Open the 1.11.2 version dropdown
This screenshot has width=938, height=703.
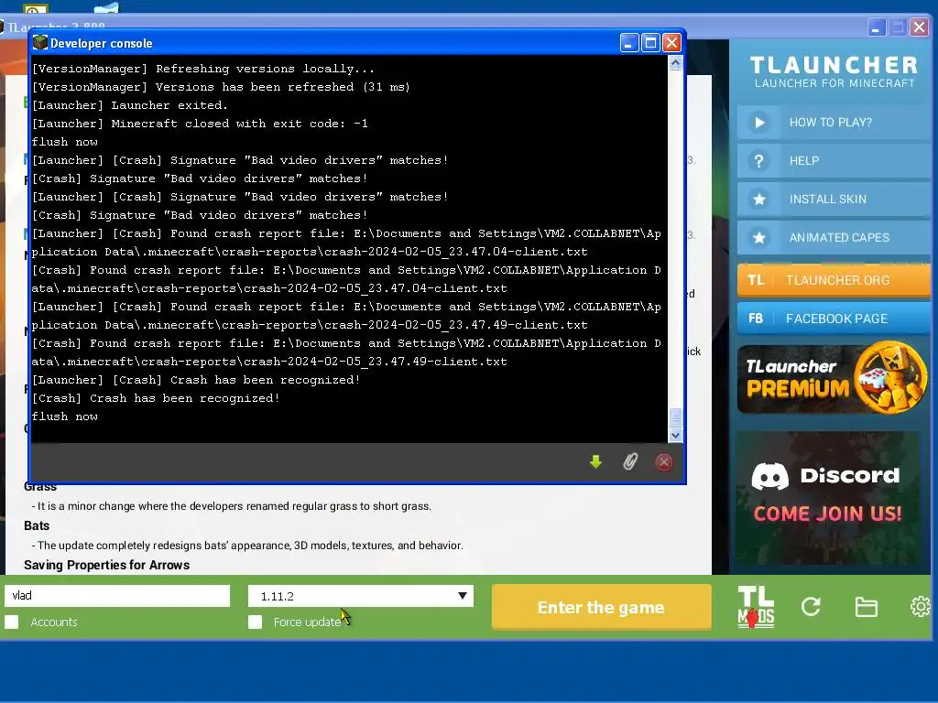point(361,596)
